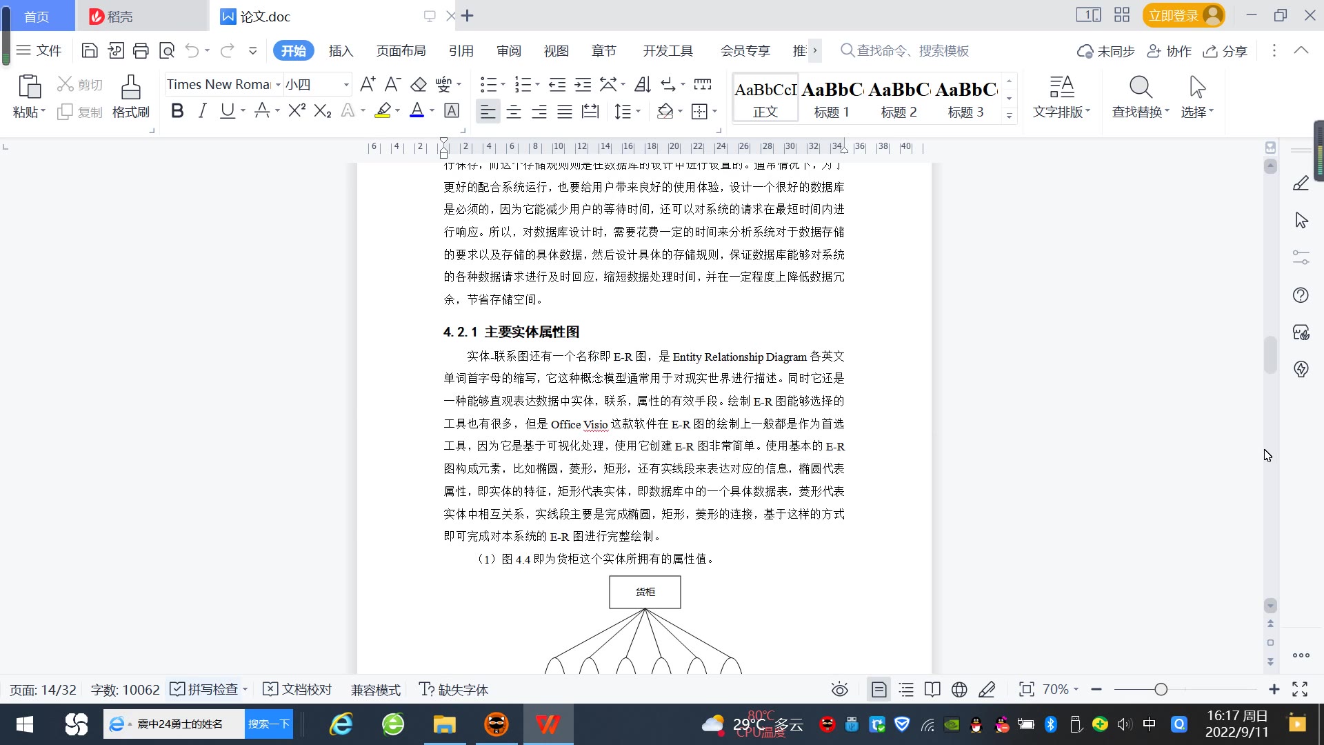Expand more ribbon tabs arrow

tap(815, 50)
